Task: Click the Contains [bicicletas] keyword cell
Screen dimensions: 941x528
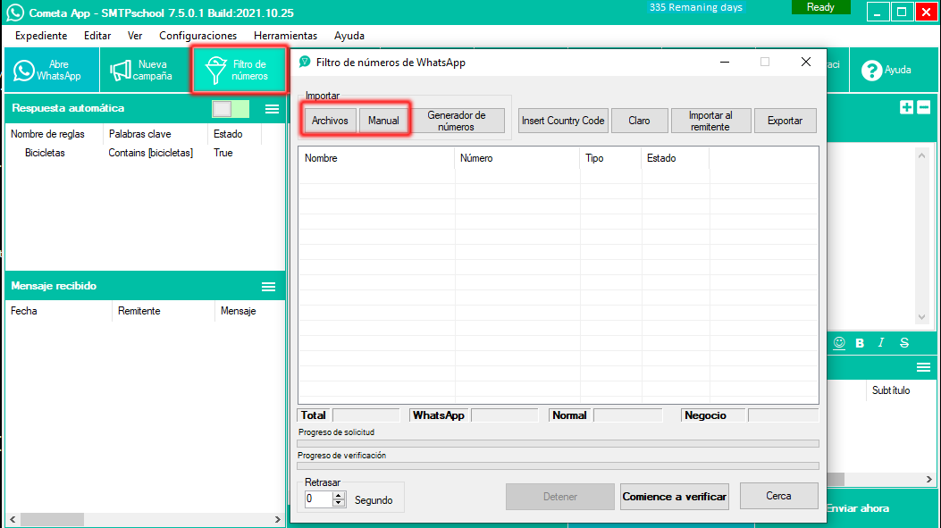Action: 151,153
